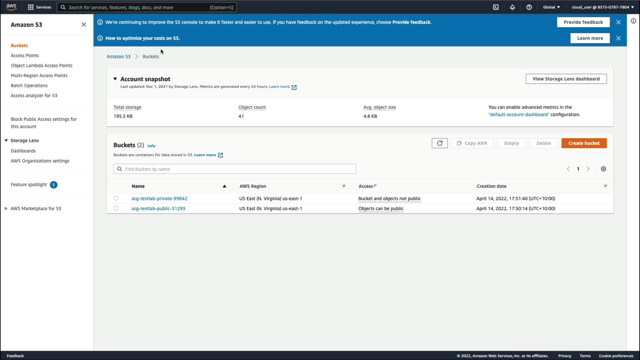
Task: Click the Services grid icon
Action: (31, 7)
